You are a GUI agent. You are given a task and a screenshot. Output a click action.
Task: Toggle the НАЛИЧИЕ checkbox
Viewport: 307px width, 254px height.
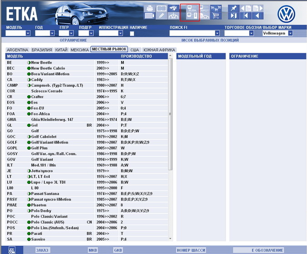(132, 33)
